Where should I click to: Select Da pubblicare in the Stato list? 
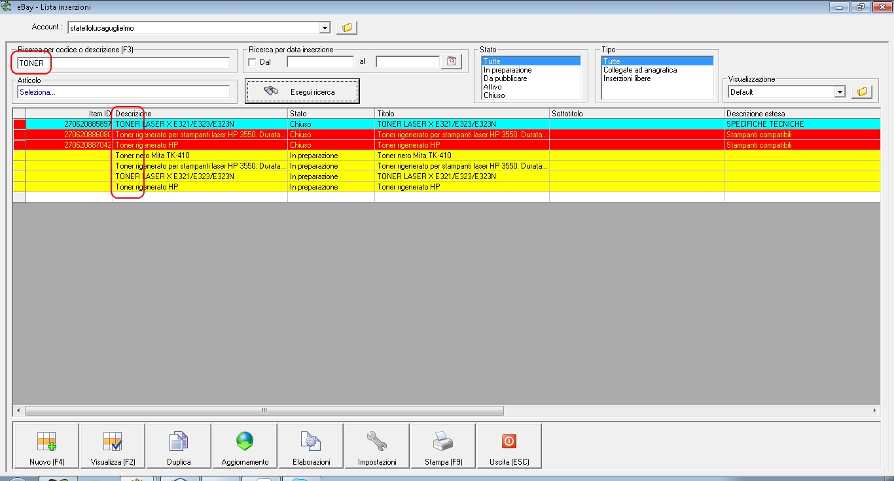(531, 78)
